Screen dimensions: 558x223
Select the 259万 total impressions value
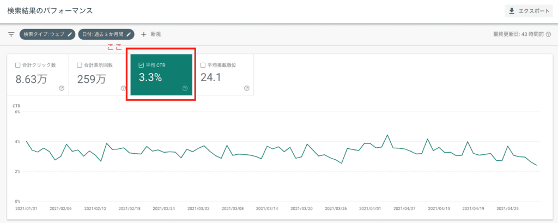click(x=92, y=79)
